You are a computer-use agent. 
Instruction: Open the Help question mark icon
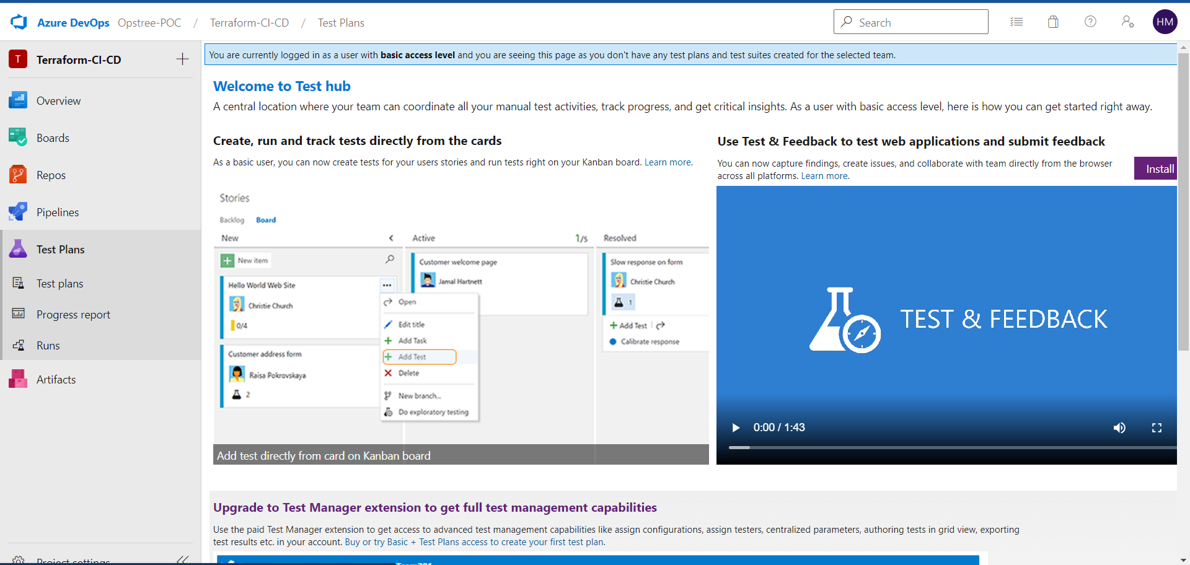[1090, 22]
